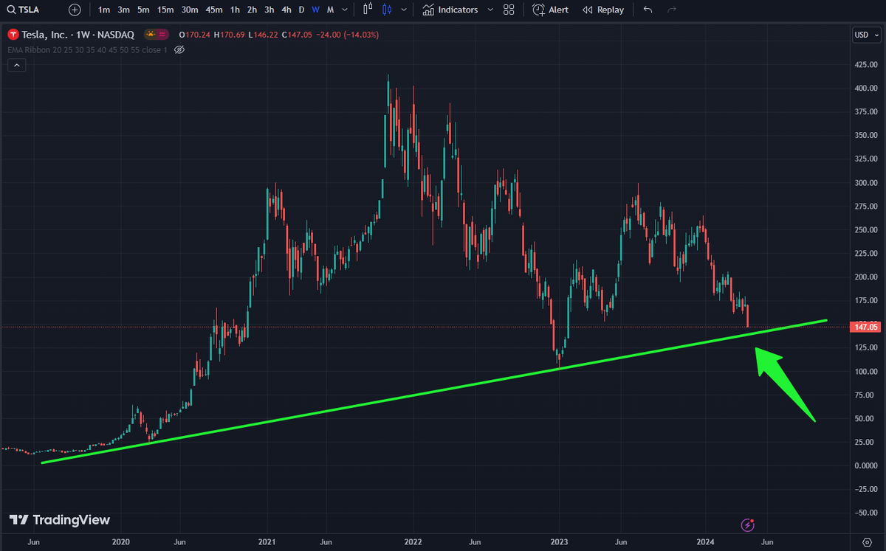Select the 15m interval
Image resolution: width=886 pixels, height=551 pixels.
[166, 10]
